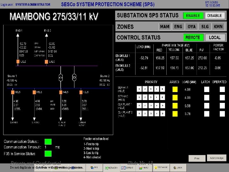Set CLK Plant 2 priority to 4

[156, 113]
